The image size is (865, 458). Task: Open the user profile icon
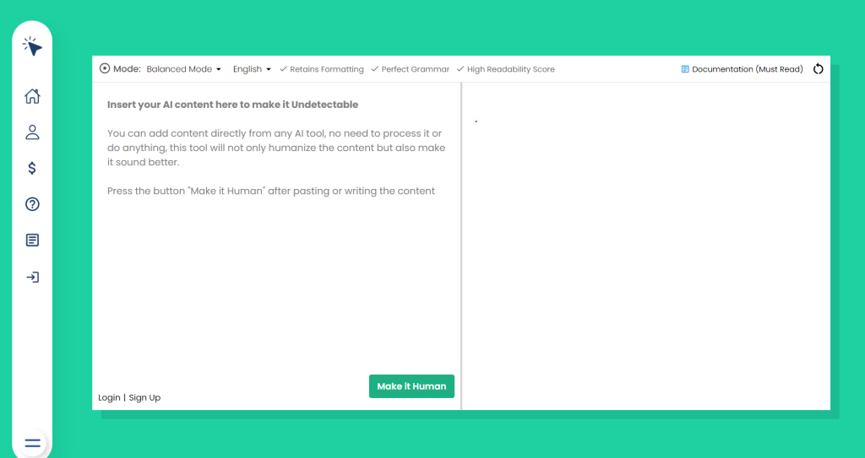[x=33, y=132]
